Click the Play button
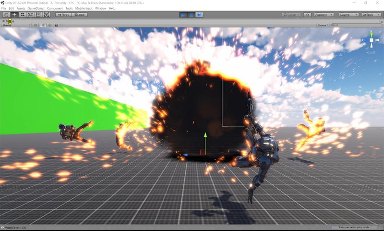 (x=183, y=15)
